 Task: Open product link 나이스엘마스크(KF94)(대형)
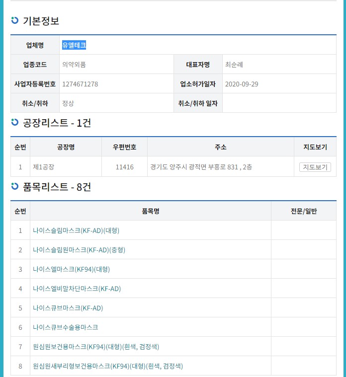click(x=71, y=269)
